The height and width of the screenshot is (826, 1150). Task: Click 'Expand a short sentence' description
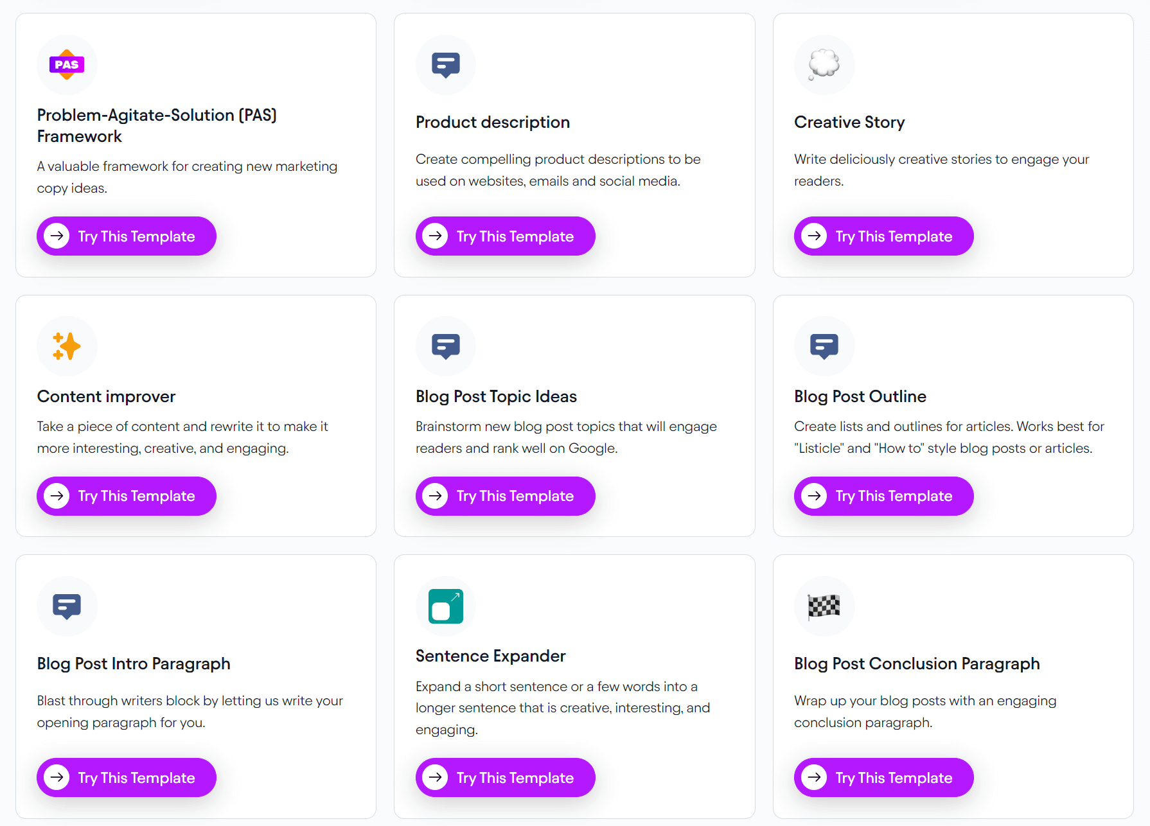coord(563,708)
